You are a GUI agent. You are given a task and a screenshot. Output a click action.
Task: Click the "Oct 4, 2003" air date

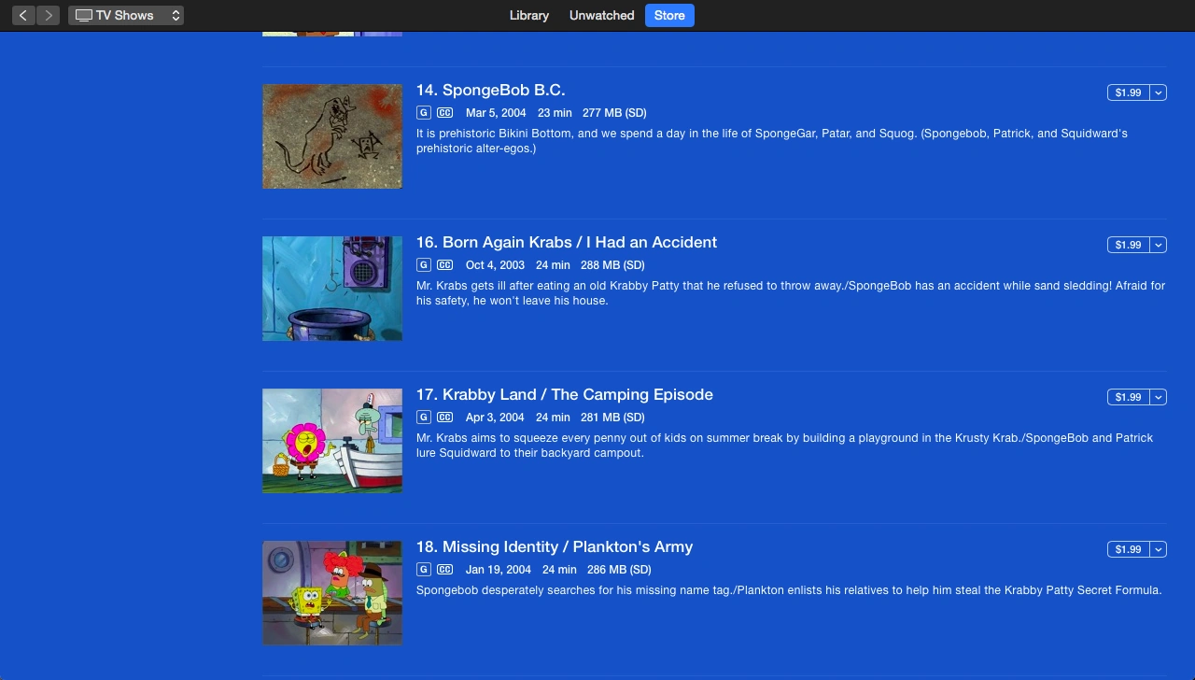point(495,265)
